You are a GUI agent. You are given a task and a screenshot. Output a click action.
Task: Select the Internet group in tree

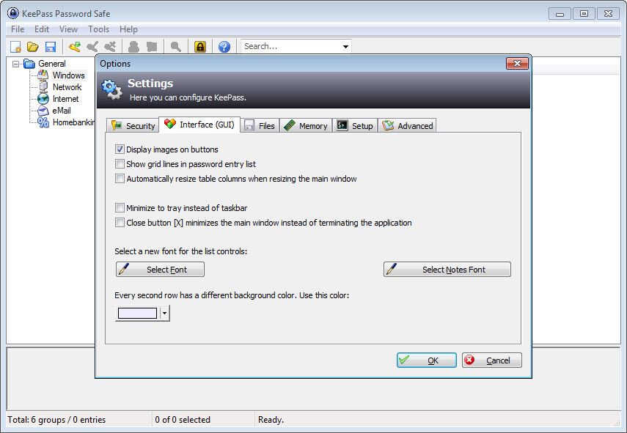pyautogui.click(x=65, y=99)
